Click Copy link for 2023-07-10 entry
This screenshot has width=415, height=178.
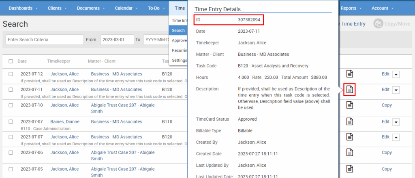(387, 105)
